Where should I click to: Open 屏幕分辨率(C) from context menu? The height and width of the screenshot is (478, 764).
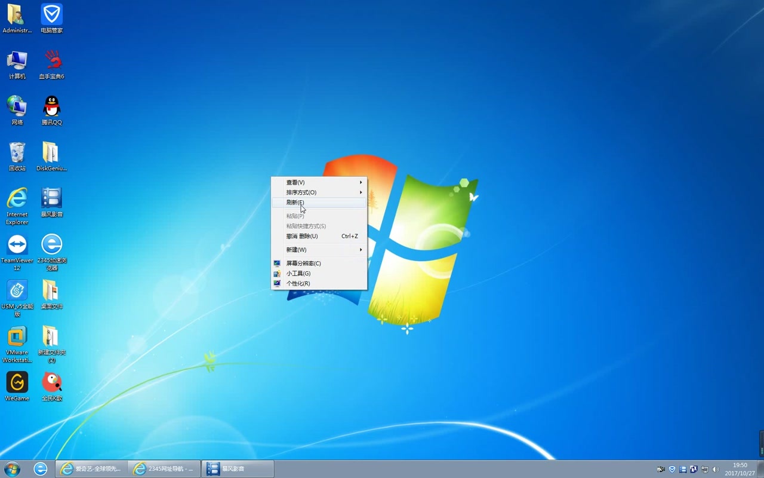pyautogui.click(x=319, y=263)
